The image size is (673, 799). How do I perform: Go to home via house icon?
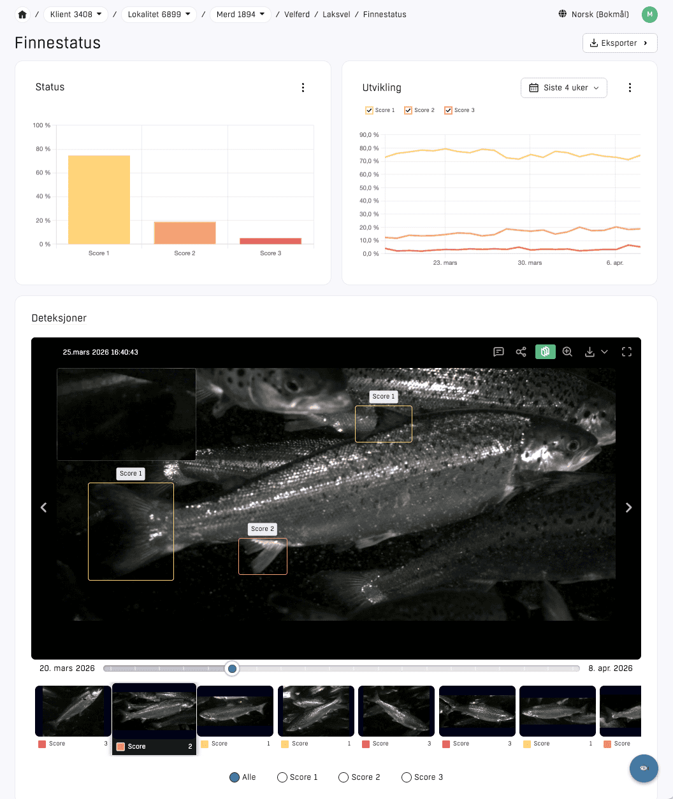coord(22,14)
